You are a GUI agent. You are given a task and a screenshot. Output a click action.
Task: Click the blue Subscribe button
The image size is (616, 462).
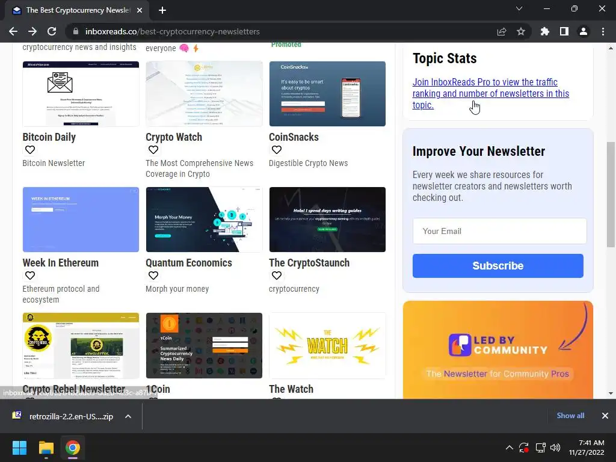(x=497, y=266)
